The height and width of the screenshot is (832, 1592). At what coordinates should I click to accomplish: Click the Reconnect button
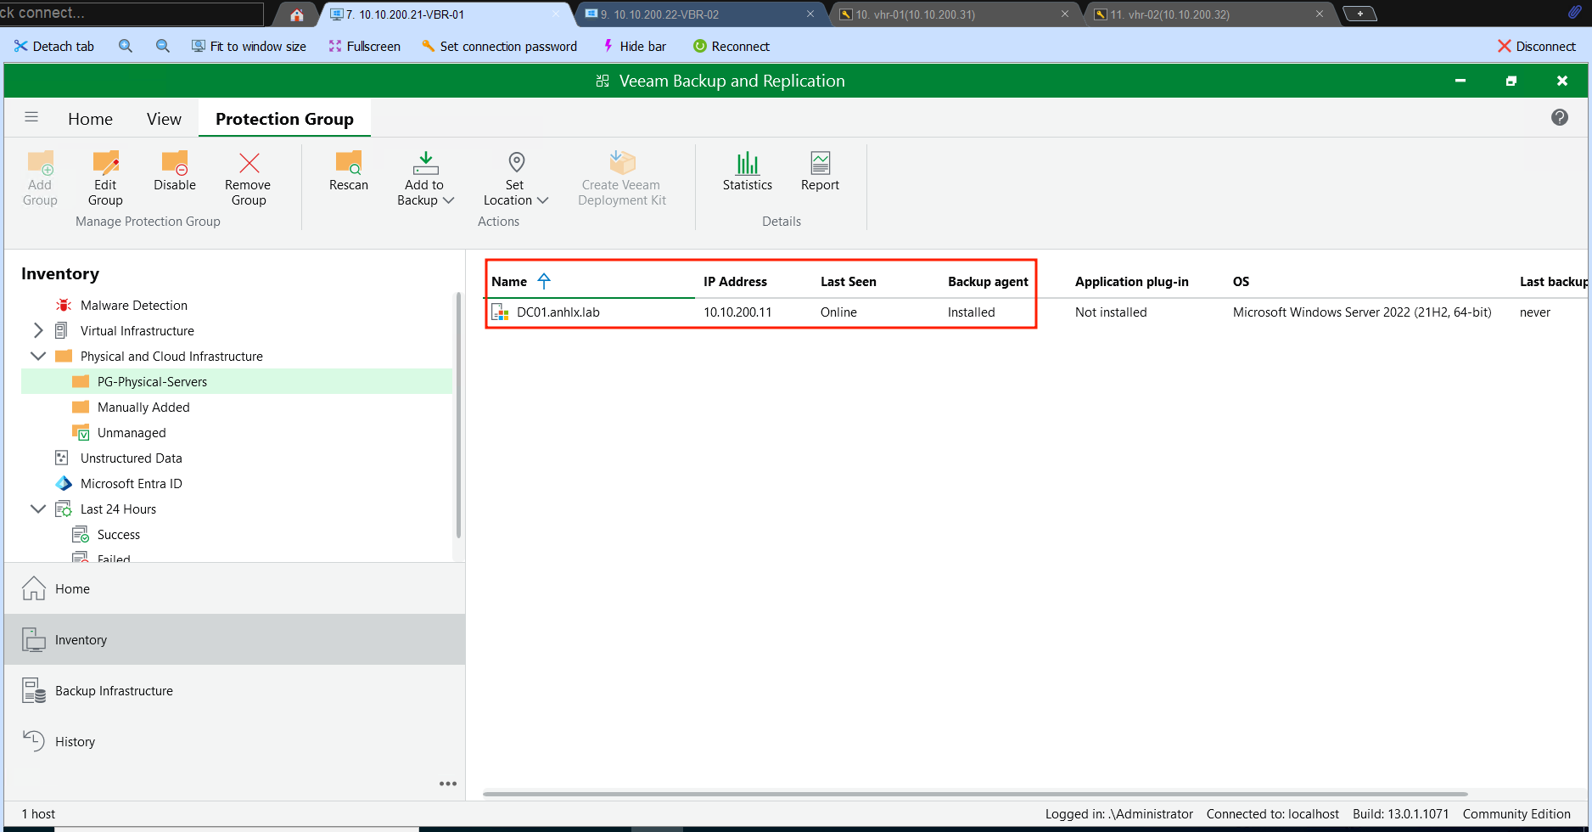click(x=732, y=46)
